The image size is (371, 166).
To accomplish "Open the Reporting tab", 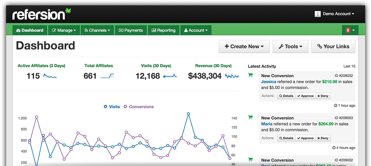I will click(x=164, y=30).
